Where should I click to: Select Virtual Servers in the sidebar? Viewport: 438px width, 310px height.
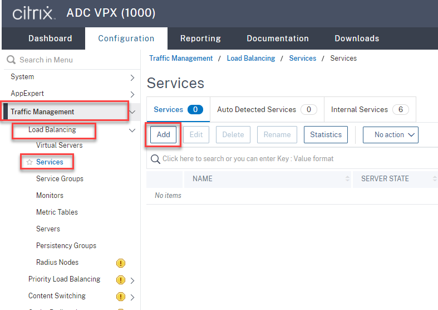(x=60, y=145)
